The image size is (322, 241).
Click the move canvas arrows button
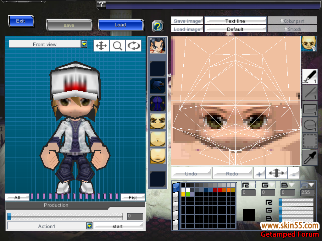coord(277,173)
